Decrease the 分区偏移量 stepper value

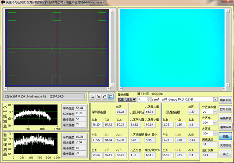[215, 113]
